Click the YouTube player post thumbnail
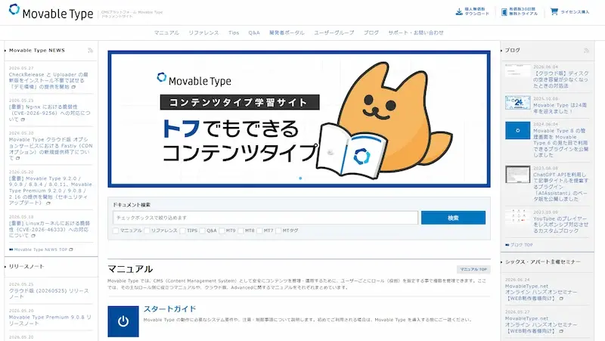This screenshot has height=341, width=605. coord(518,217)
